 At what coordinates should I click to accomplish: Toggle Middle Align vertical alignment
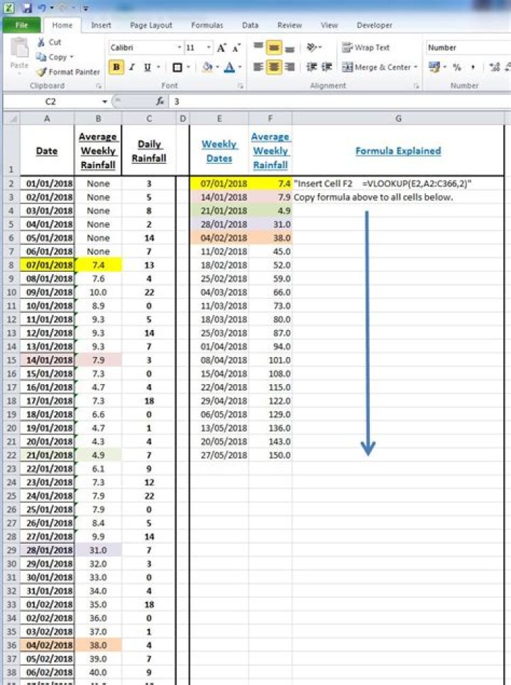(x=274, y=47)
